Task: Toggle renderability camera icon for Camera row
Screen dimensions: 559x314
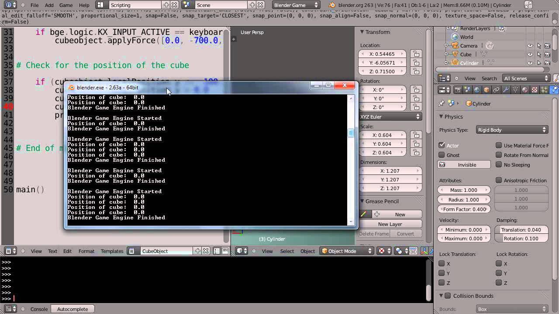Action: click(x=548, y=46)
